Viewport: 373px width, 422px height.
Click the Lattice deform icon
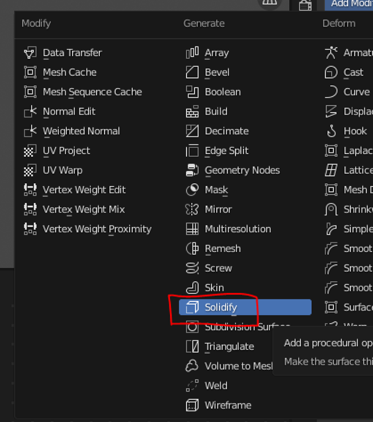(x=331, y=170)
